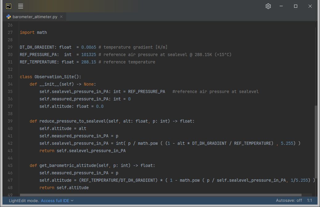Toggle Autosave: off in status bar

click(289, 201)
